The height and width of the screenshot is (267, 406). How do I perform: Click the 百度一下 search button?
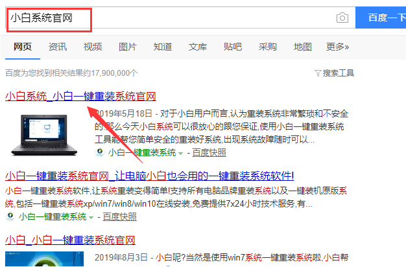coord(381,17)
